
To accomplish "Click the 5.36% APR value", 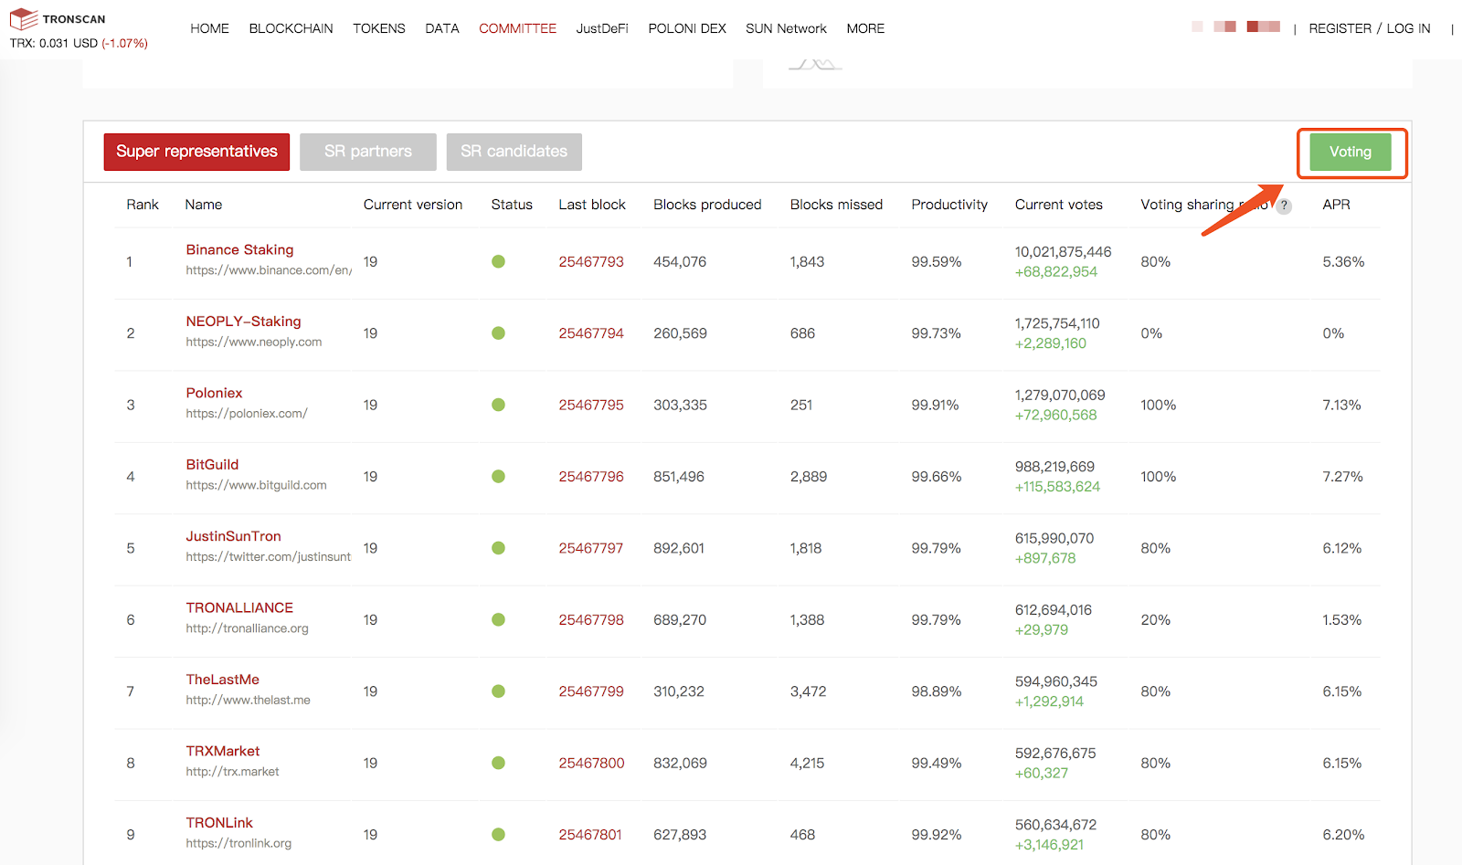I will (x=1343, y=261).
